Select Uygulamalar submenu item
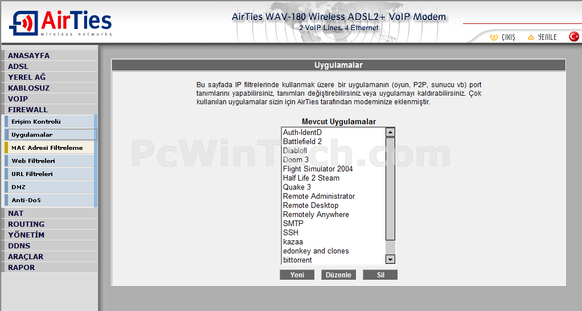 click(x=51, y=134)
